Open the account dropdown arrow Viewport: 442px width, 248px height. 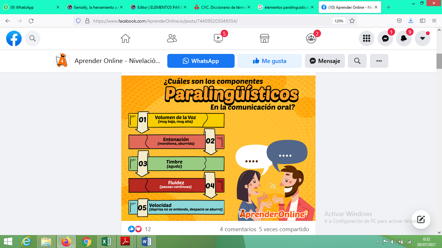422,38
